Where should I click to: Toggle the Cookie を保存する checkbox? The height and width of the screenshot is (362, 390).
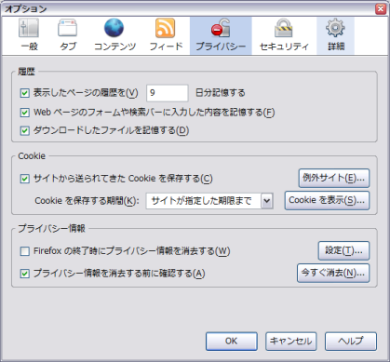coord(25,179)
